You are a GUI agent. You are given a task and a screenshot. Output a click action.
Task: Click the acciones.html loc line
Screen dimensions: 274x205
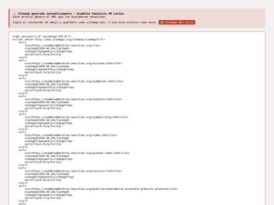[73, 63]
